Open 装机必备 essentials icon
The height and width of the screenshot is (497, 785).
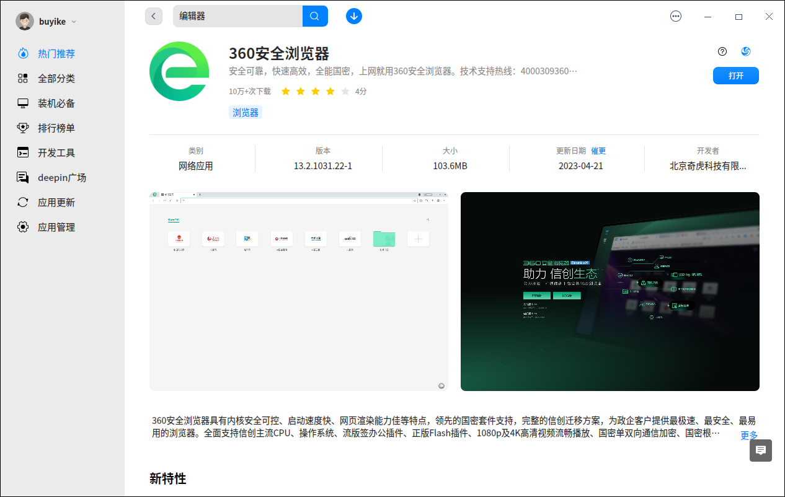pos(23,103)
